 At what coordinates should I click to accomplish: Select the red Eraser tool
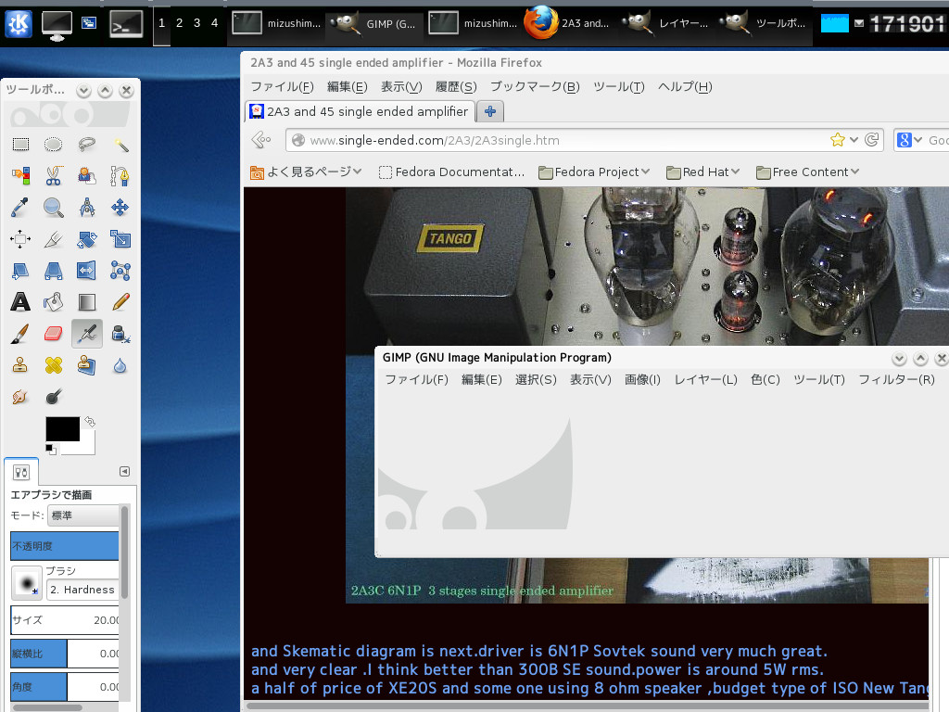tap(53, 333)
